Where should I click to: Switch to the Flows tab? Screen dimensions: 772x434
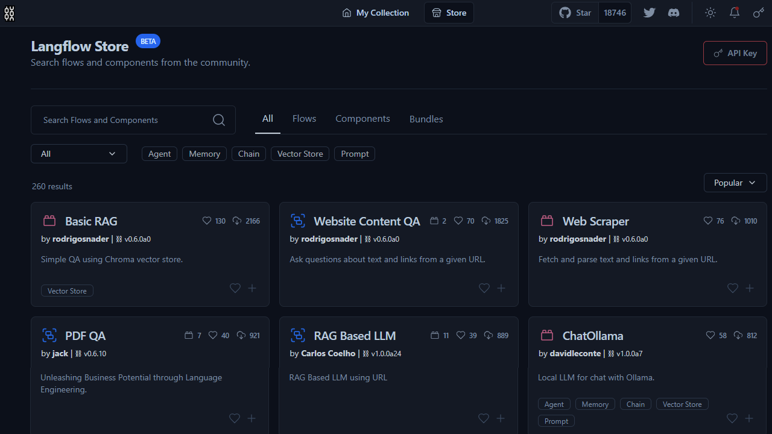304,118
